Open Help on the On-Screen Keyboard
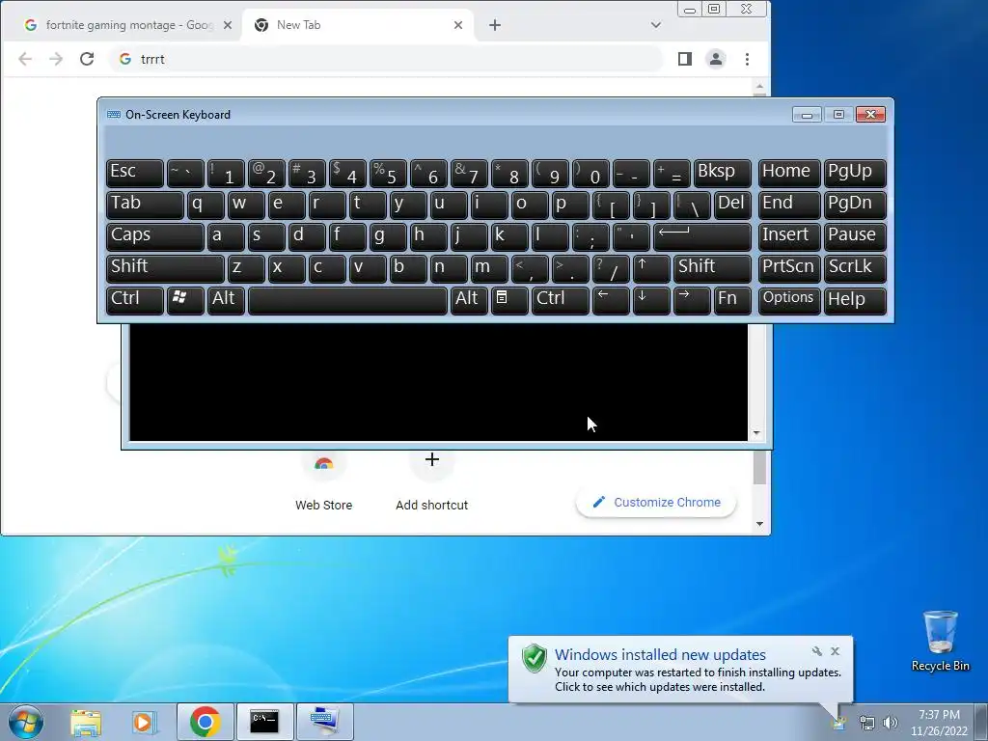 855,301
